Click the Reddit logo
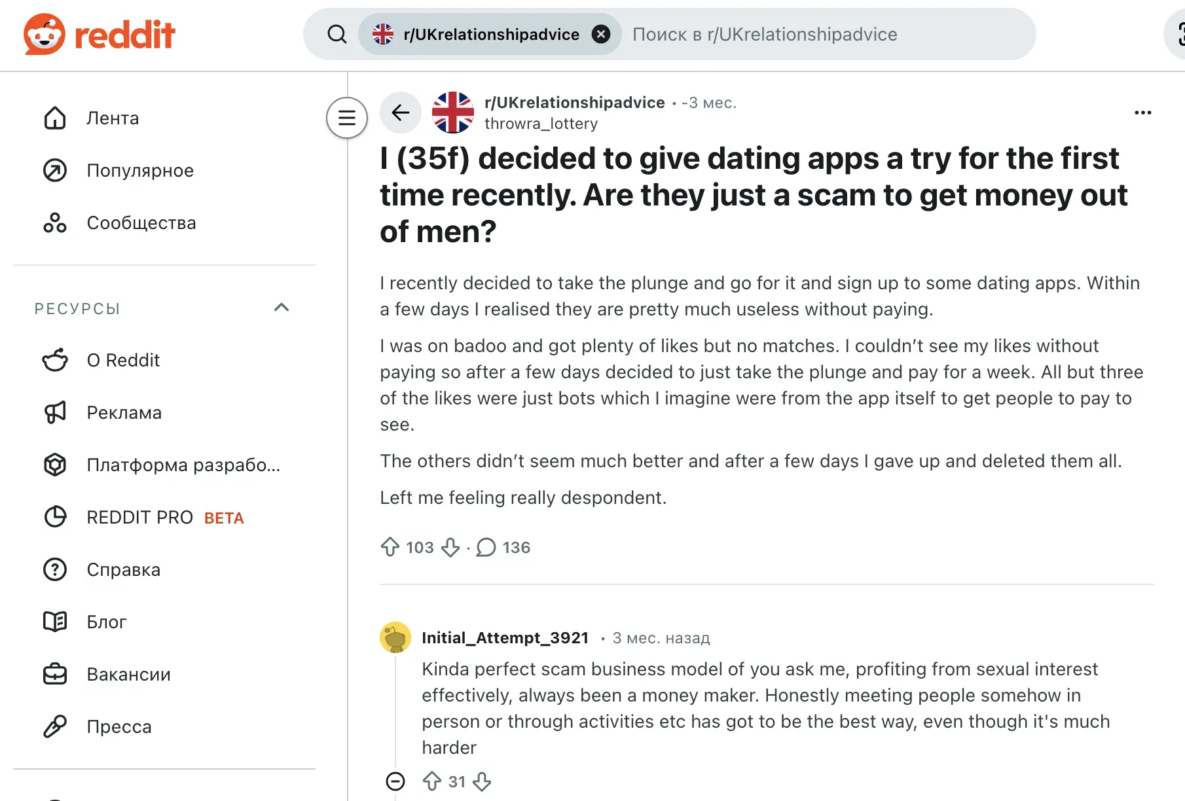 coord(99,34)
